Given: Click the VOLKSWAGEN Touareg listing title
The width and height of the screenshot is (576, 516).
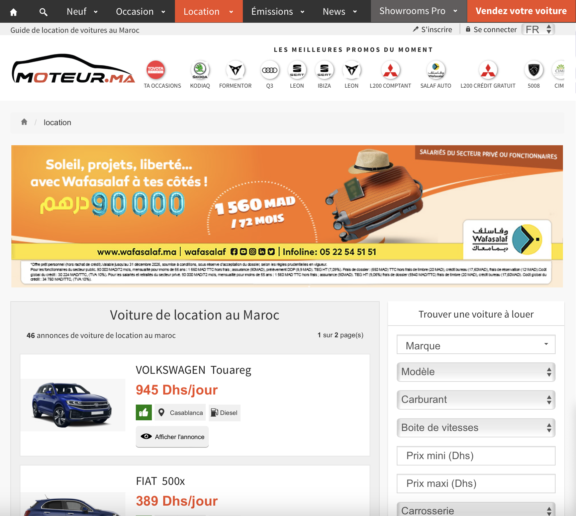Looking at the screenshot, I should 193,370.
